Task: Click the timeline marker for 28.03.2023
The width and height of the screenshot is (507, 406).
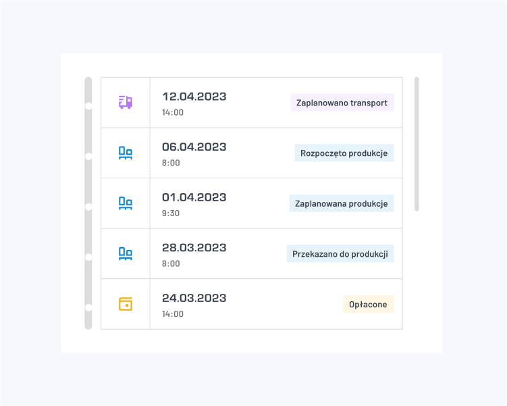Action: pyautogui.click(x=88, y=257)
